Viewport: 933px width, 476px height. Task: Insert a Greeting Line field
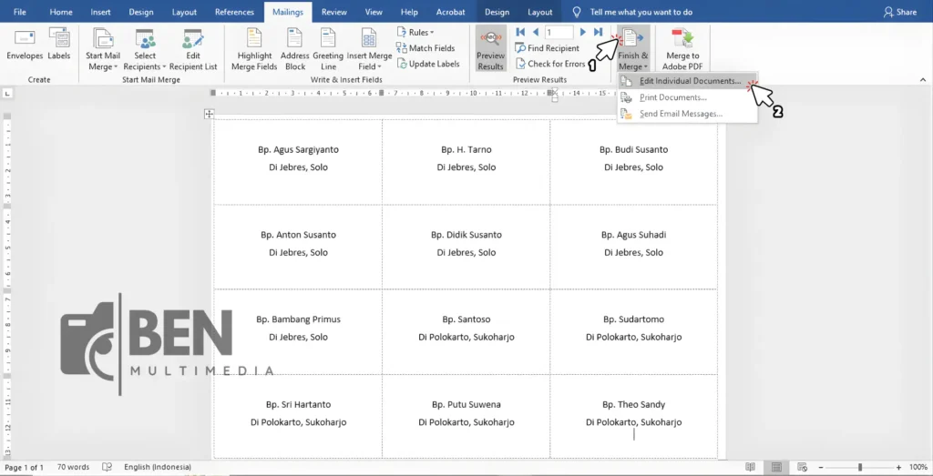click(328, 49)
